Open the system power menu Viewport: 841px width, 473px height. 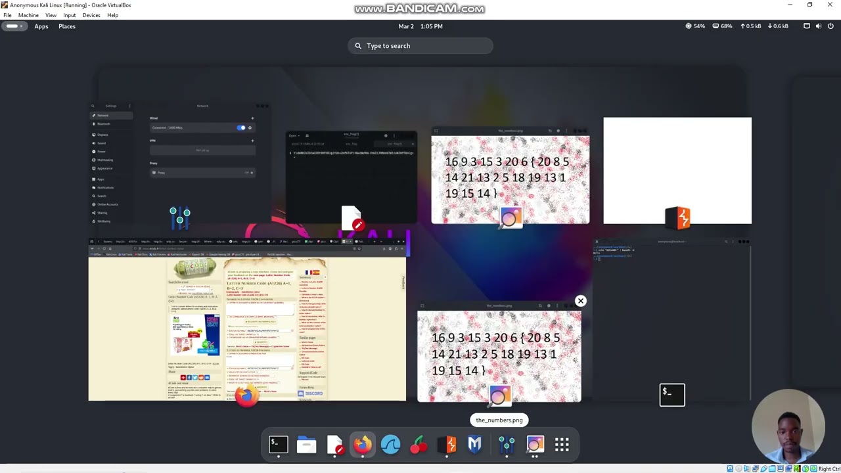pyautogui.click(x=830, y=26)
